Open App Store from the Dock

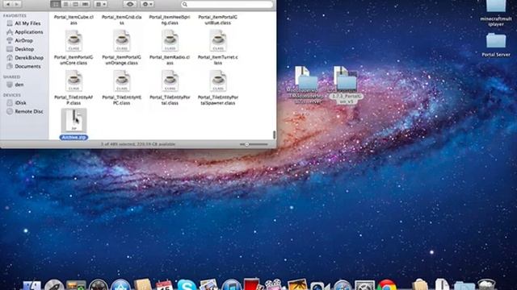[x=120, y=285]
